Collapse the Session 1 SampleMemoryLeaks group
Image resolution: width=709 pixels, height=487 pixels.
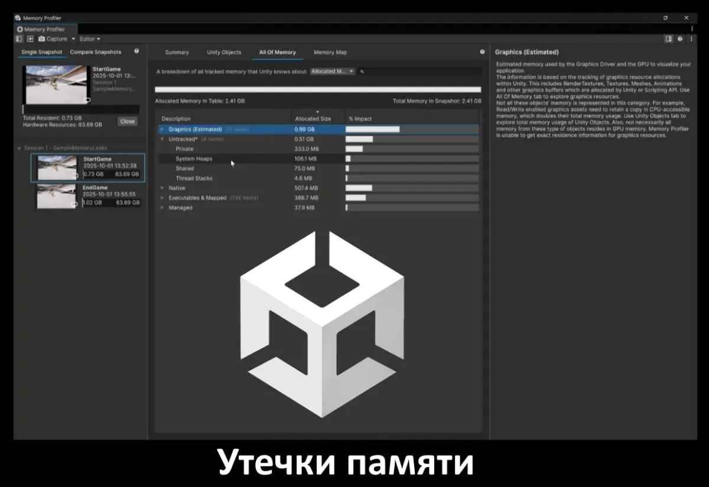click(19, 148)
